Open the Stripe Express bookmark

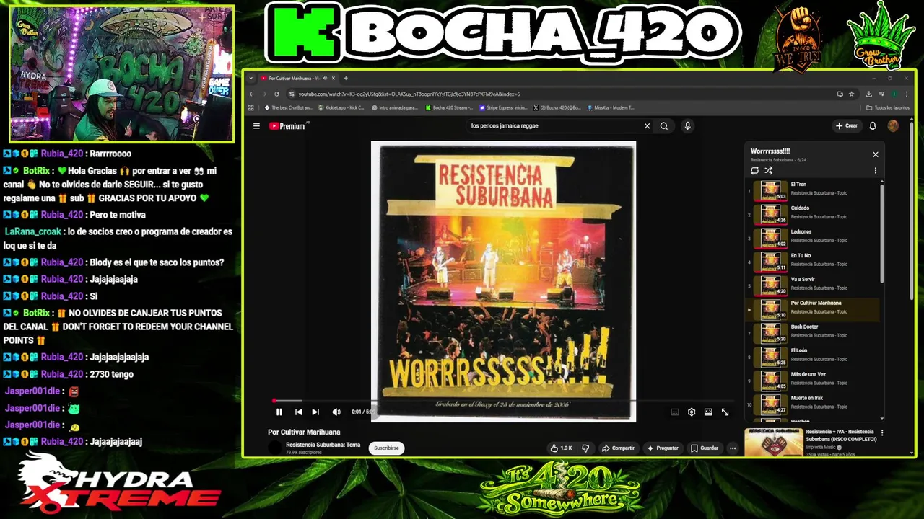coord(502,107)
